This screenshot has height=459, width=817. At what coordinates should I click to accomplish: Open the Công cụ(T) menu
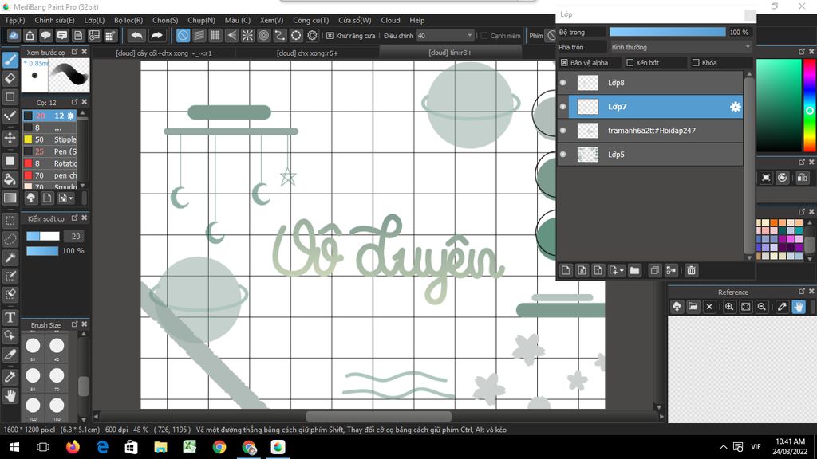click(310, 20)
